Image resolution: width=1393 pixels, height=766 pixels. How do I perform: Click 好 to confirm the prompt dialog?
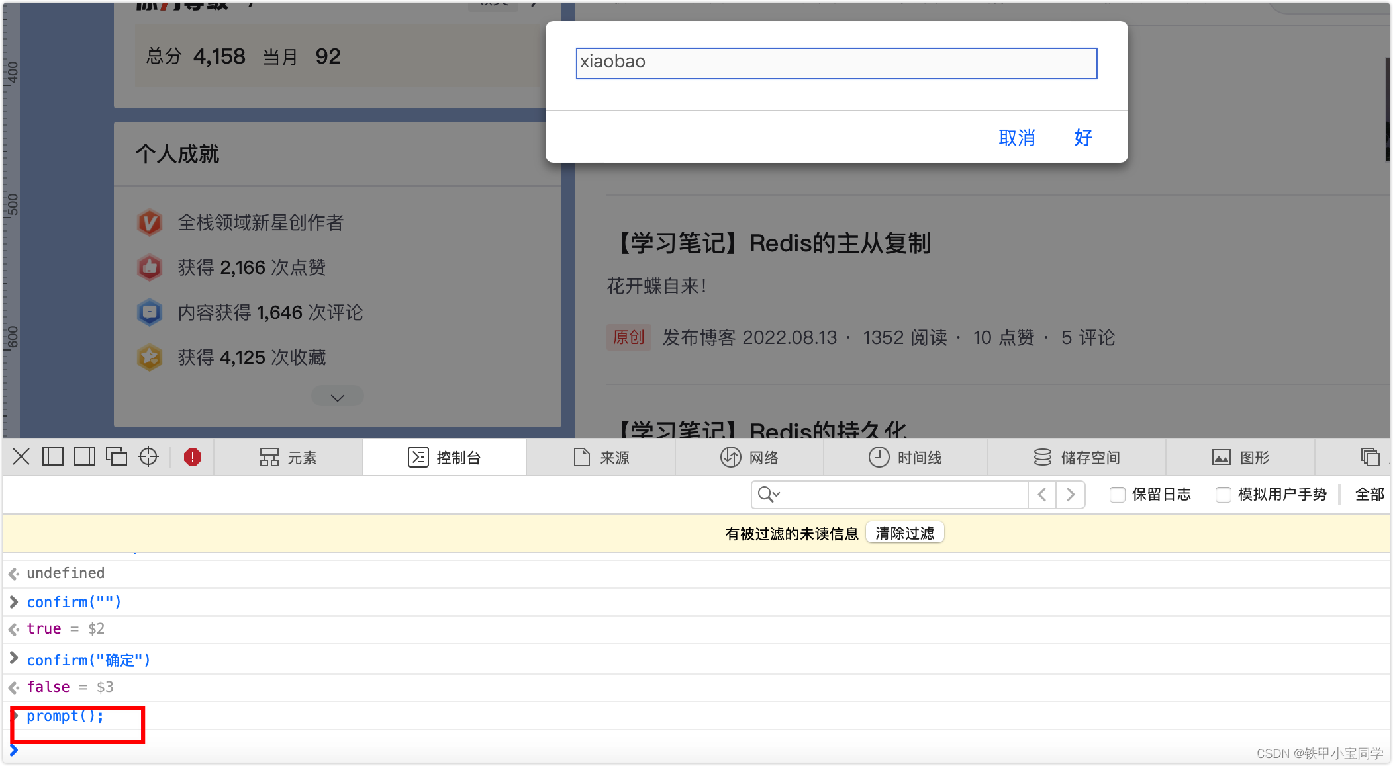coord(1083,138)
